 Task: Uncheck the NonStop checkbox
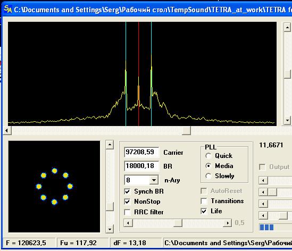pos(127,202)
